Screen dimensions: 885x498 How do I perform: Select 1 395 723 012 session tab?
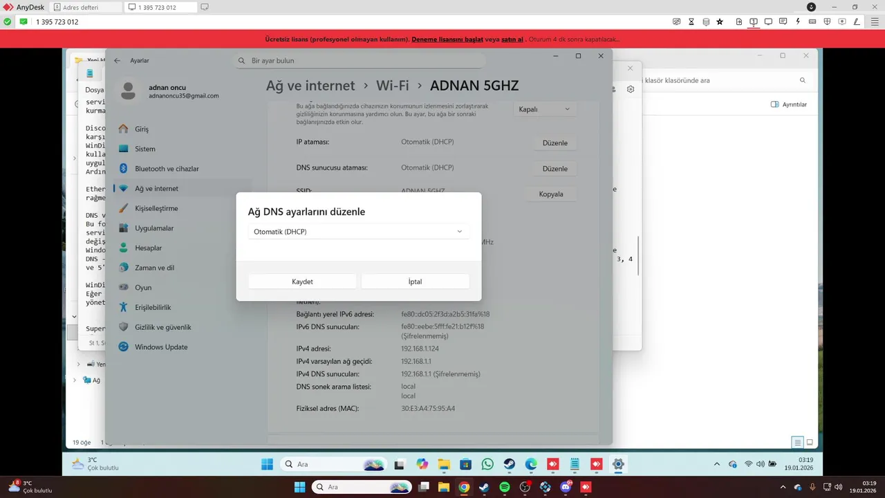pos(159,7)
